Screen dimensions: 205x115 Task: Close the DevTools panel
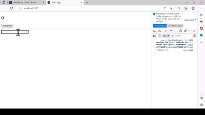tap(194, 31)
